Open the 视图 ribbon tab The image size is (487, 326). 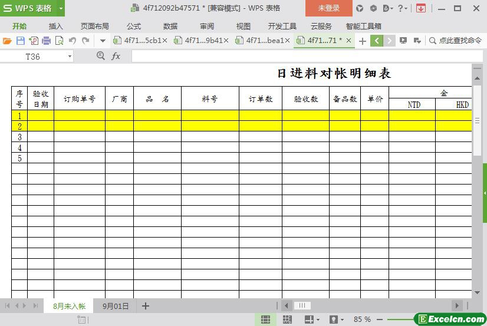[x=243, y=27]
